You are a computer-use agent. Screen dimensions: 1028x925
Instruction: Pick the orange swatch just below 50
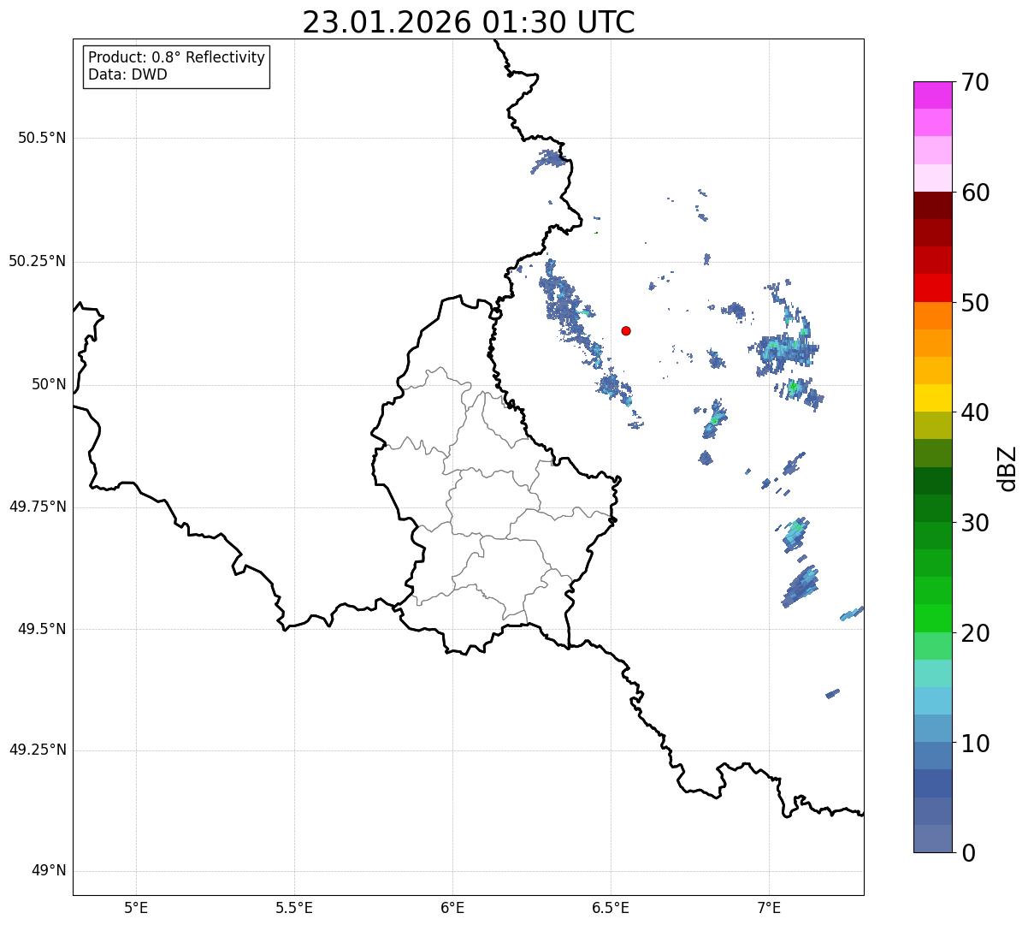coord(932,316)
